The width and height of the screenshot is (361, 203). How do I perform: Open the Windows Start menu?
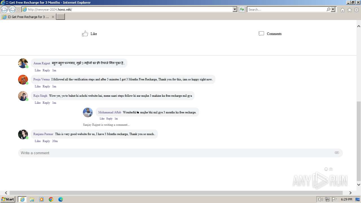coord(8,199)
